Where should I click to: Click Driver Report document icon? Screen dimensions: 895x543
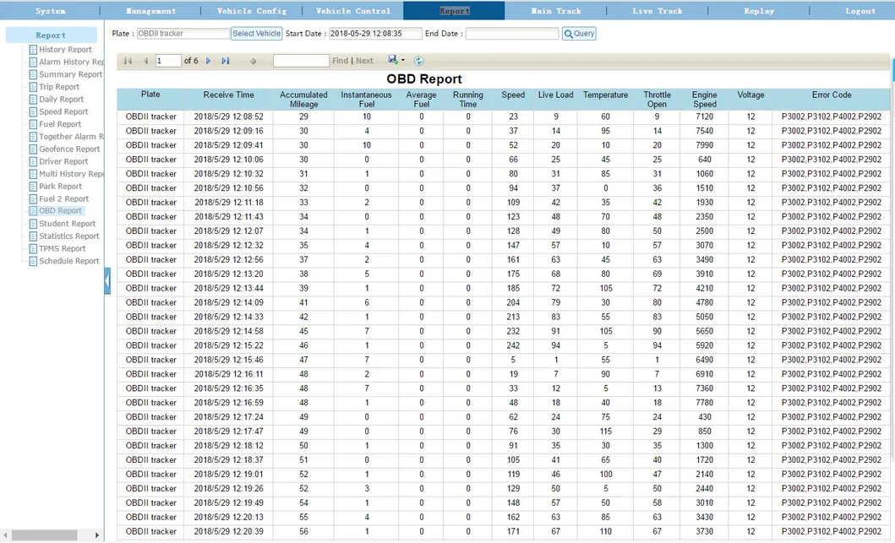coord(33,161)
